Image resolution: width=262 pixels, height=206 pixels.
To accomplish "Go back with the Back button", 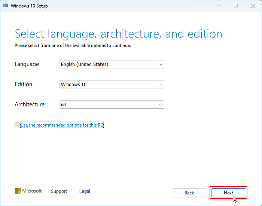I will coord(189,193).
